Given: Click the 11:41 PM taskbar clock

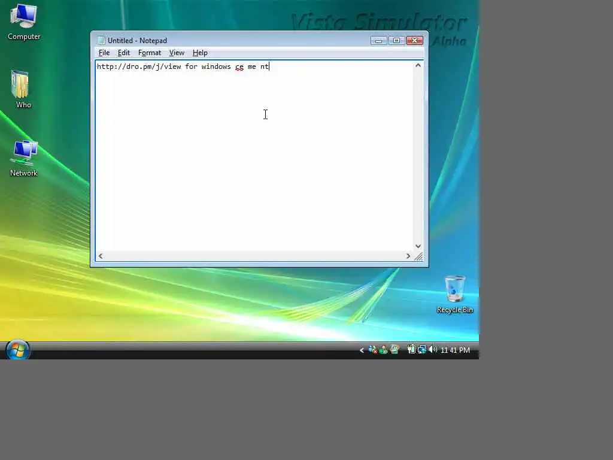Looking at the screenshot, I should 455,350.
